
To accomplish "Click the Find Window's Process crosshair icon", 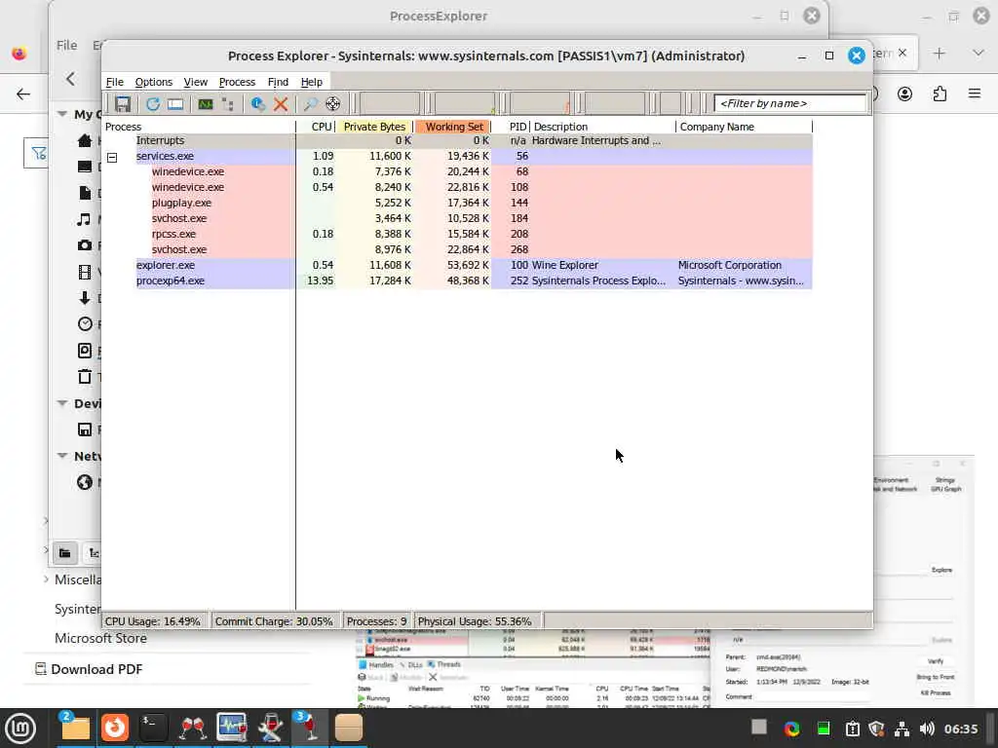I will pyautogui.click(x=333, y=103).
